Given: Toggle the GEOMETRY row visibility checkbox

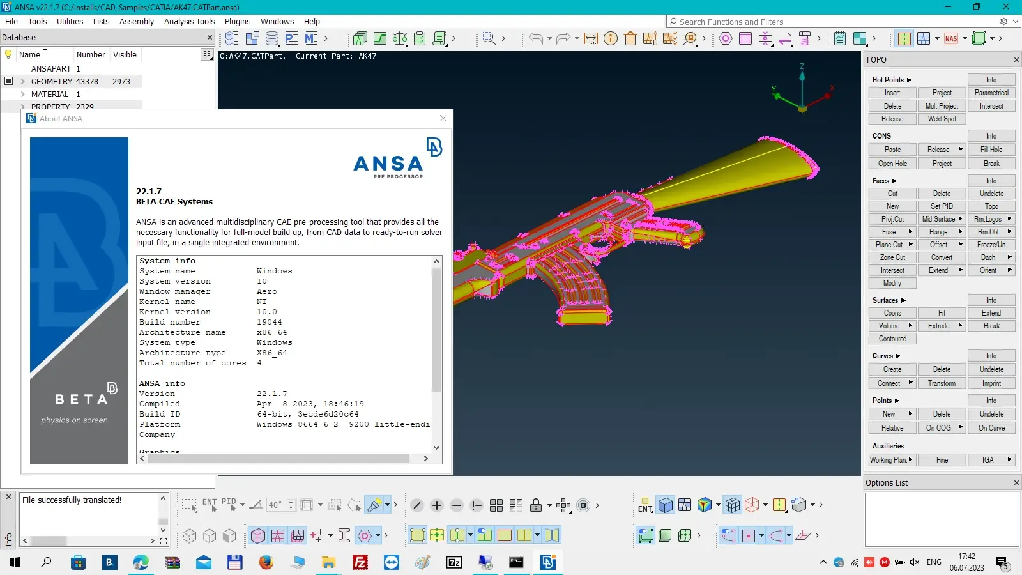Looking at the screenshot, I should 8,81.
